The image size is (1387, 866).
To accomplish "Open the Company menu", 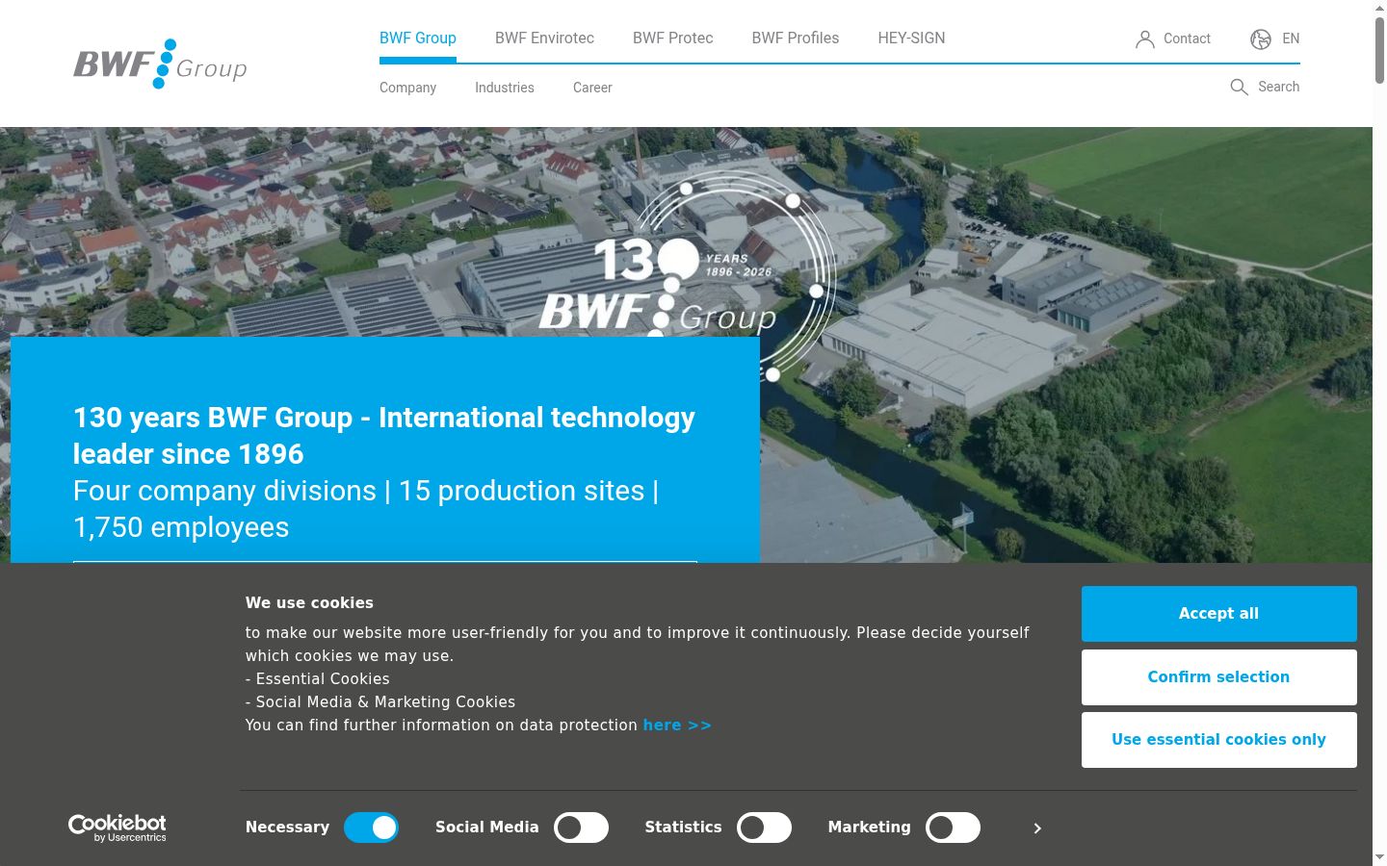I will [407, 88].
